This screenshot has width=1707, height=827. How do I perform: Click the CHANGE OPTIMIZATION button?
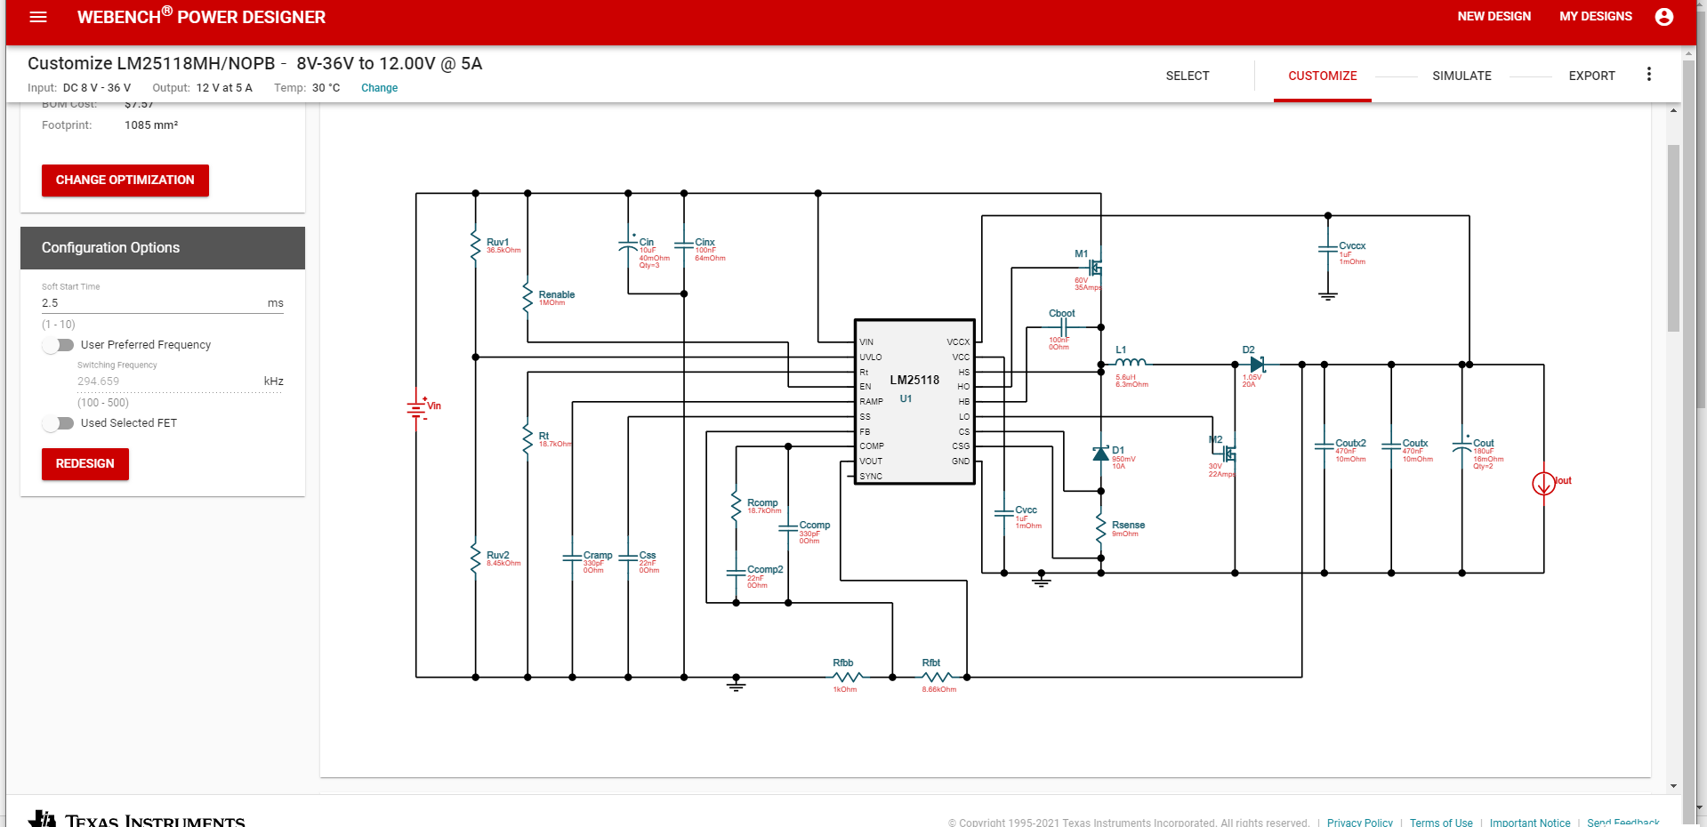pos(125,181)
